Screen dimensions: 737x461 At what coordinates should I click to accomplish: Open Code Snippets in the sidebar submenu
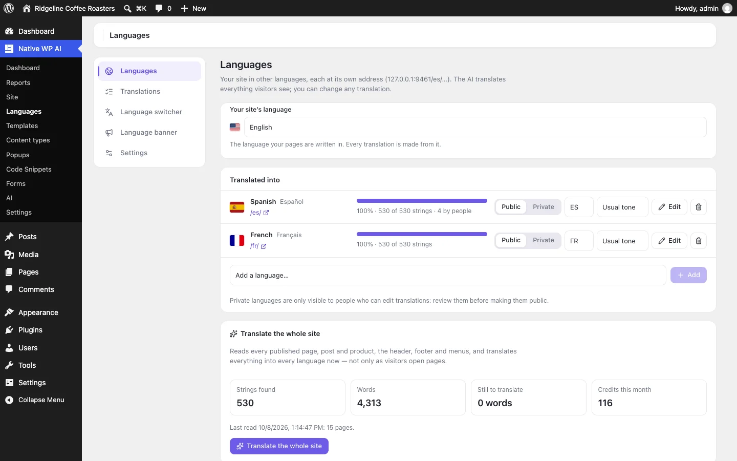(x=29, y=170)
